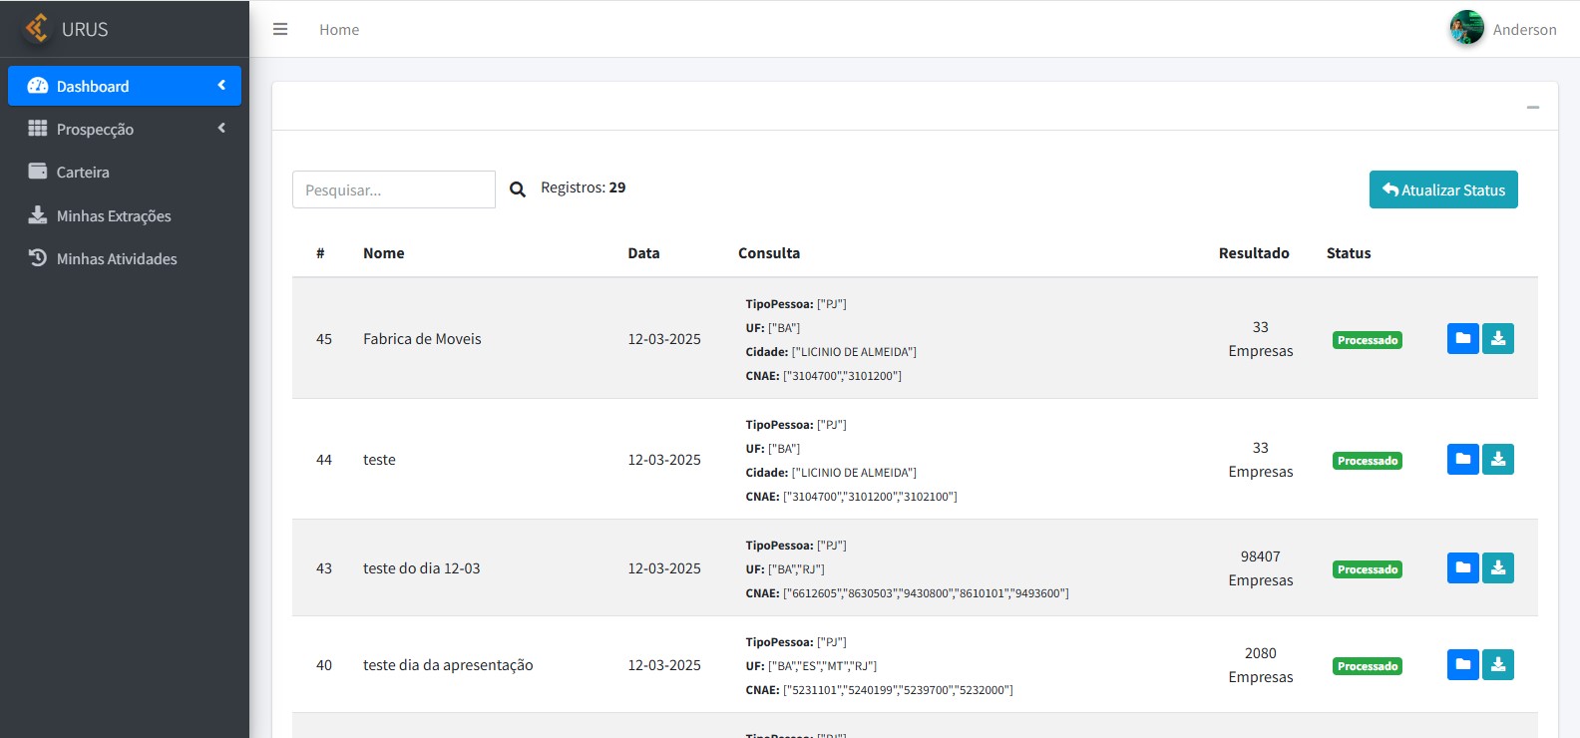This screenshot has width=1580, height=738.
Task: Open folder icon for record 44 teste
Action: (x=1462, y=460)
